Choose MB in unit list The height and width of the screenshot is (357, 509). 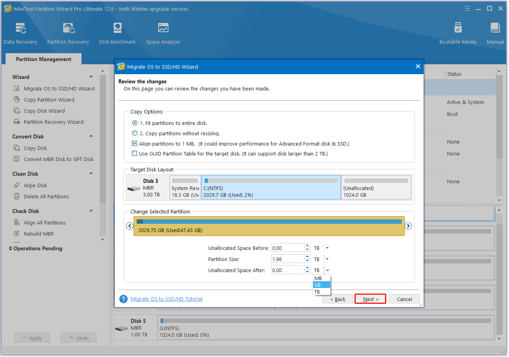tap(321, 278)
